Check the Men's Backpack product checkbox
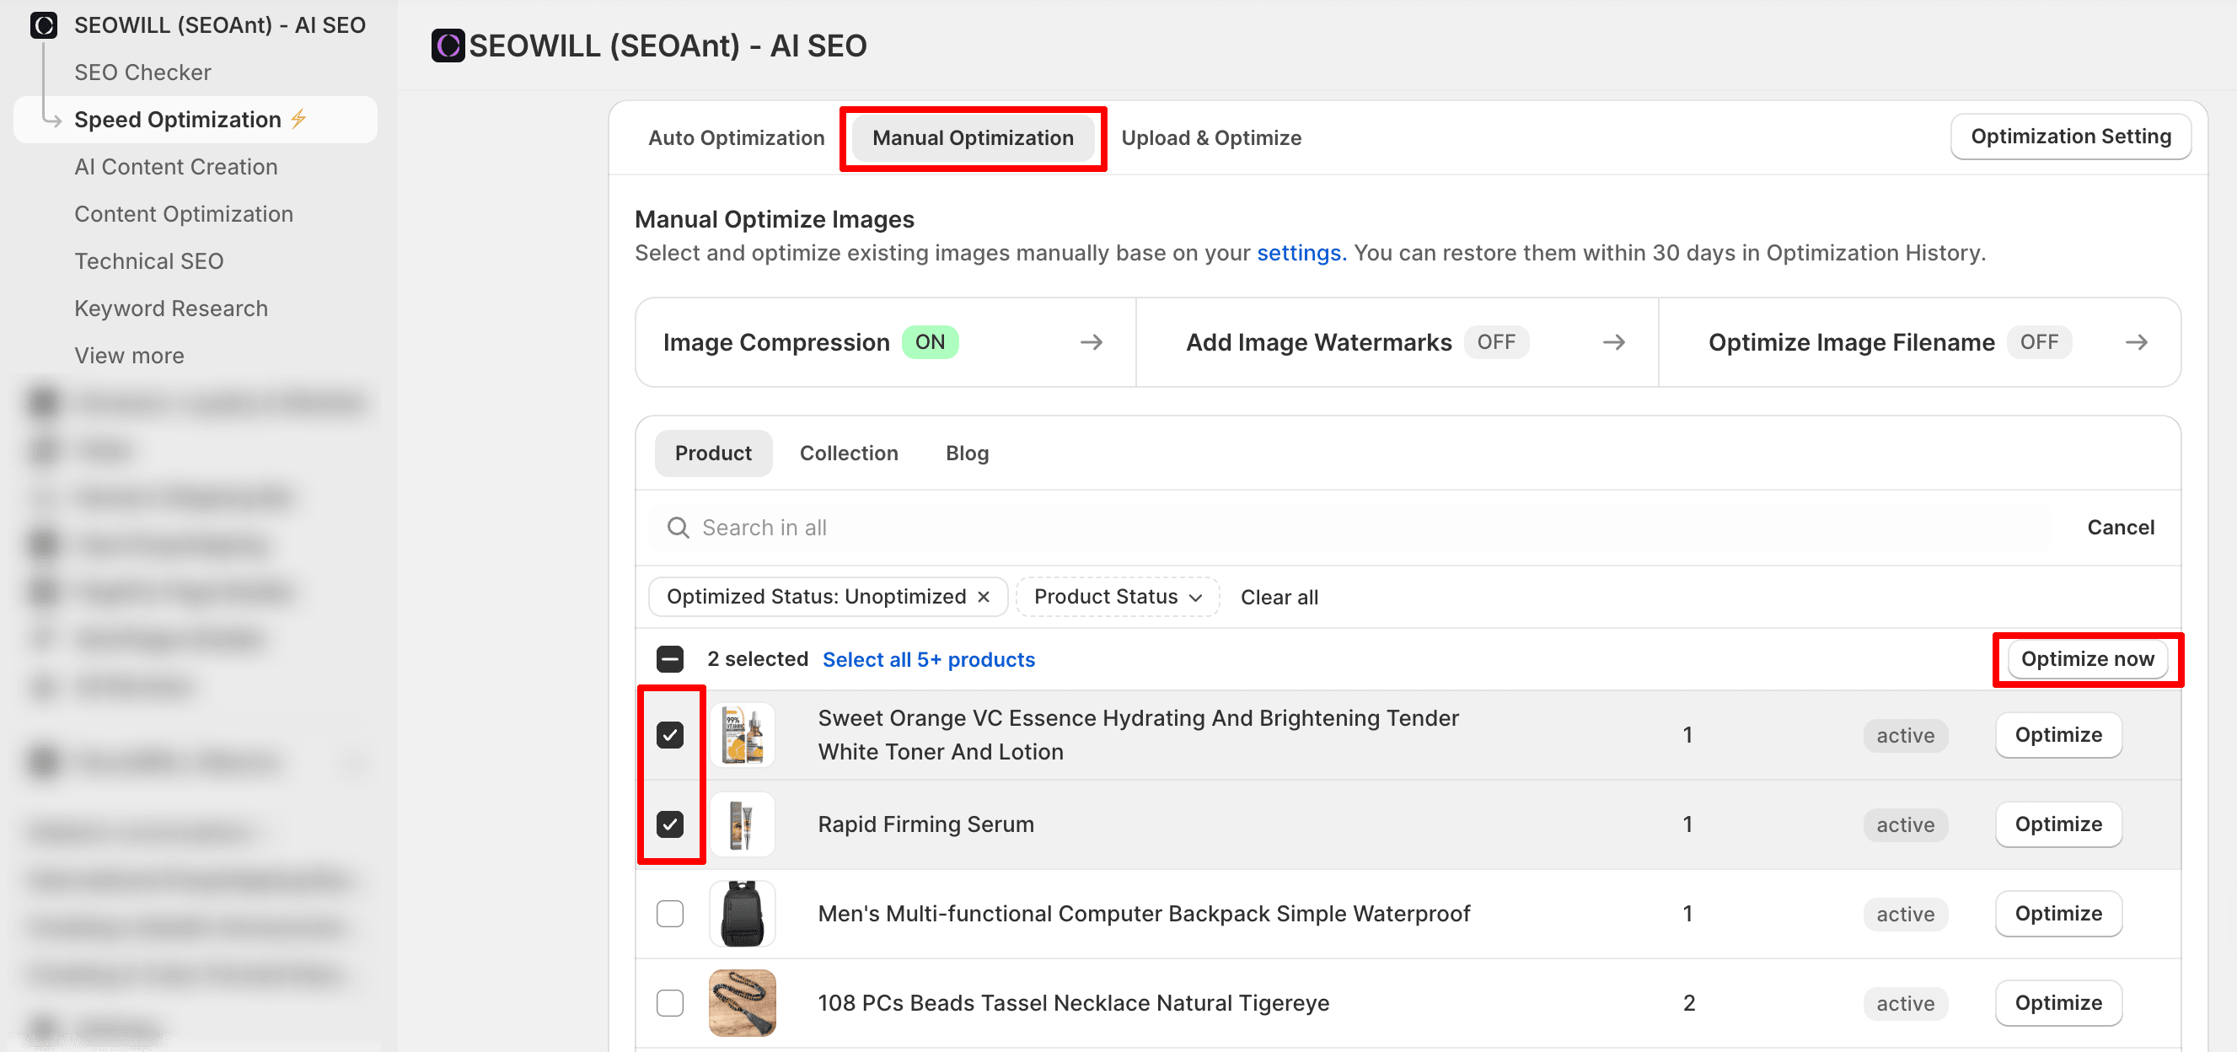Viewport: 2237px width, 1052px height. [x=669, y=913]
